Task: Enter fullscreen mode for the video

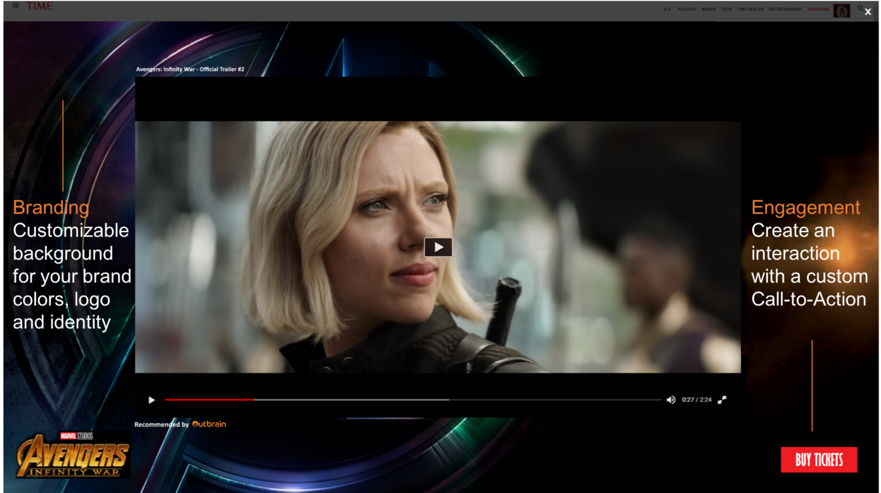Action: (722, 399)
